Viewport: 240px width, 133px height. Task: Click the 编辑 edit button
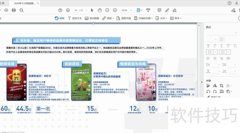click(59, 18)
